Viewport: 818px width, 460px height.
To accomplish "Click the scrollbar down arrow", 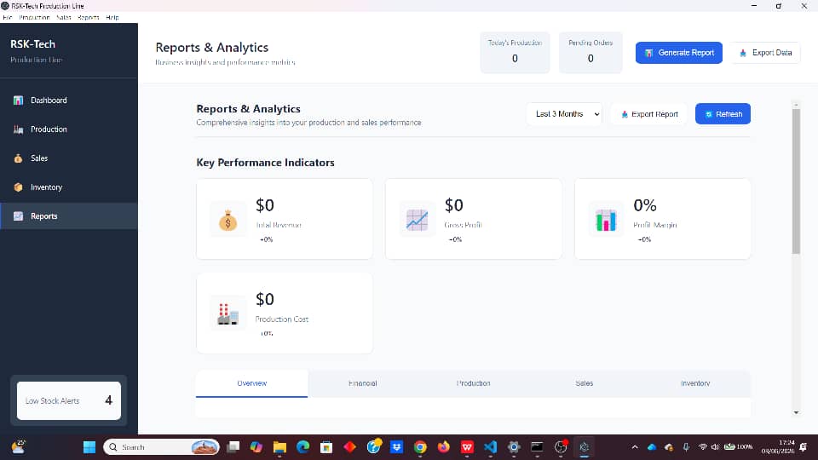I will (x=796, y=412).
